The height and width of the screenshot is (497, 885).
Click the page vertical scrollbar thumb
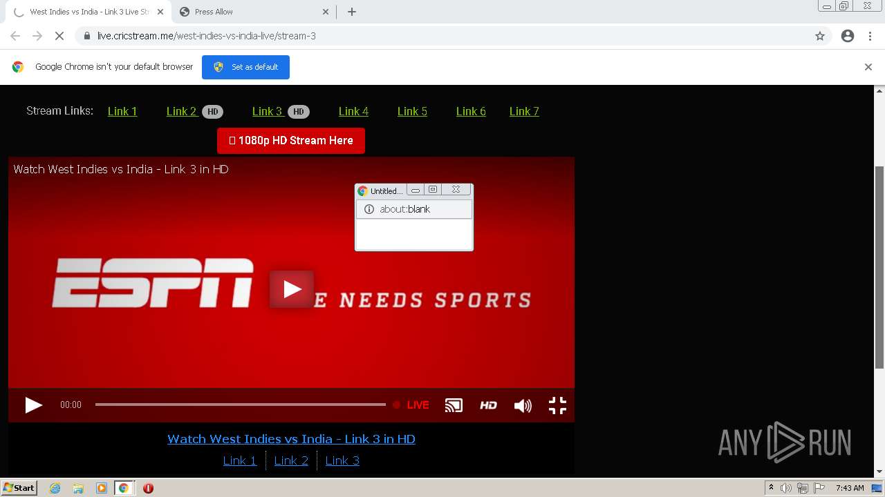tap(879, 267)
